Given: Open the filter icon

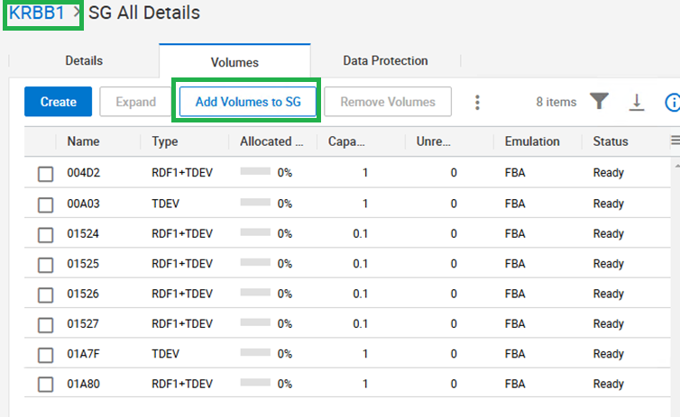Looking at the screenshot, I should tap(599, 102).
